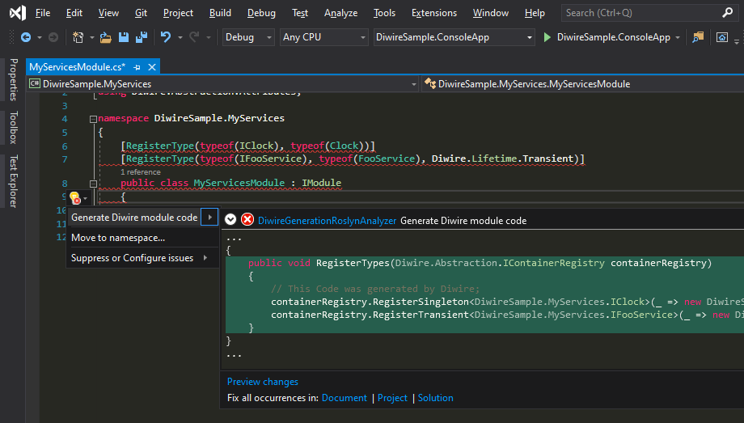Open the startup project dropdown
Screen dimensions: 744x423
click(x=454, y=37)
